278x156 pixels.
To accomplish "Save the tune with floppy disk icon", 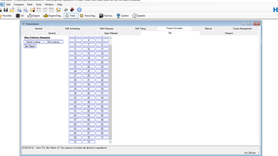I will point(6,10).
